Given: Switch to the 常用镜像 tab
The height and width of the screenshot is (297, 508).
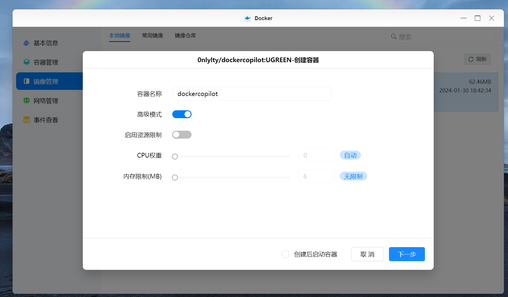Looking at the screenshot, I should coord(153,36).
